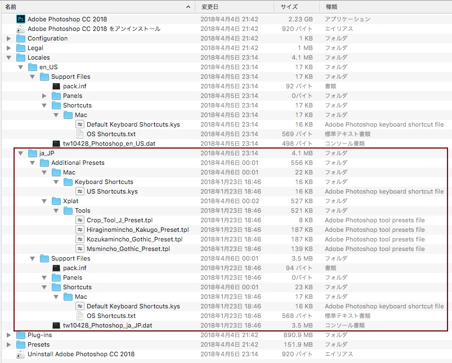Screen dimensions: 452x363
Task: Select the Default Keyboard Shortcuts.kys row dated 2018年4月5日
Action: (227, 124)
